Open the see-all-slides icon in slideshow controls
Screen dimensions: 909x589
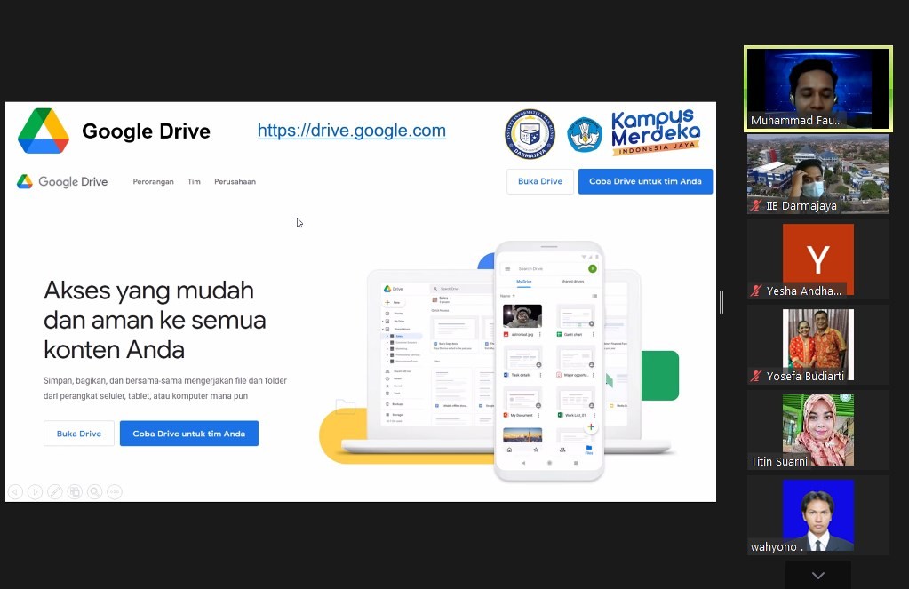click(x=75, y=491)
